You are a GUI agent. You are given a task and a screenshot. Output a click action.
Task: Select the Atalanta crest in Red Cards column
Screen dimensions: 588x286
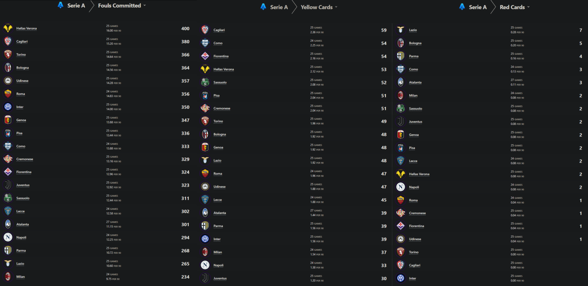click(x=401, y=82)
